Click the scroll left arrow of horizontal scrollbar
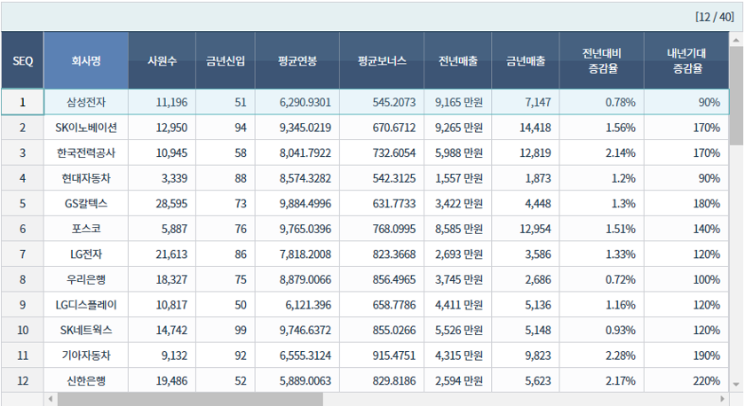 coord(51,399)
